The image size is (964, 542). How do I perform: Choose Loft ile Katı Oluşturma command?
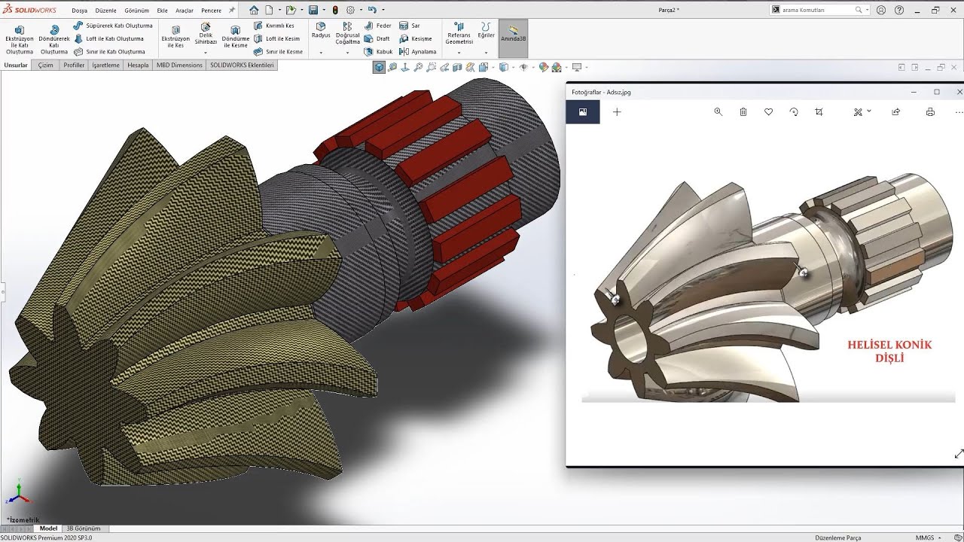(x=108, y=38)
